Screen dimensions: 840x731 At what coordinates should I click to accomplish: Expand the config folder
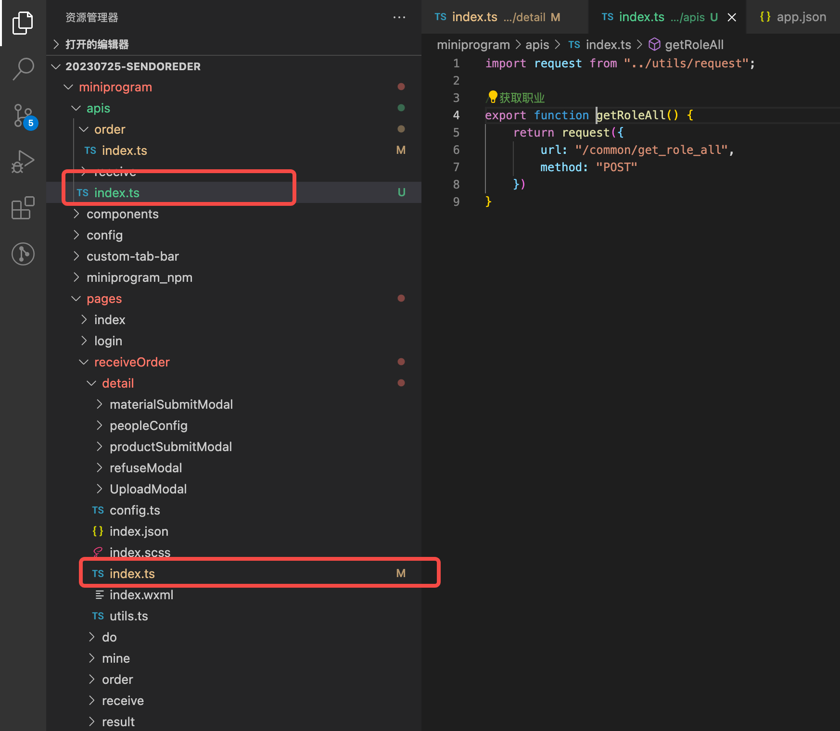coord(234,235)
